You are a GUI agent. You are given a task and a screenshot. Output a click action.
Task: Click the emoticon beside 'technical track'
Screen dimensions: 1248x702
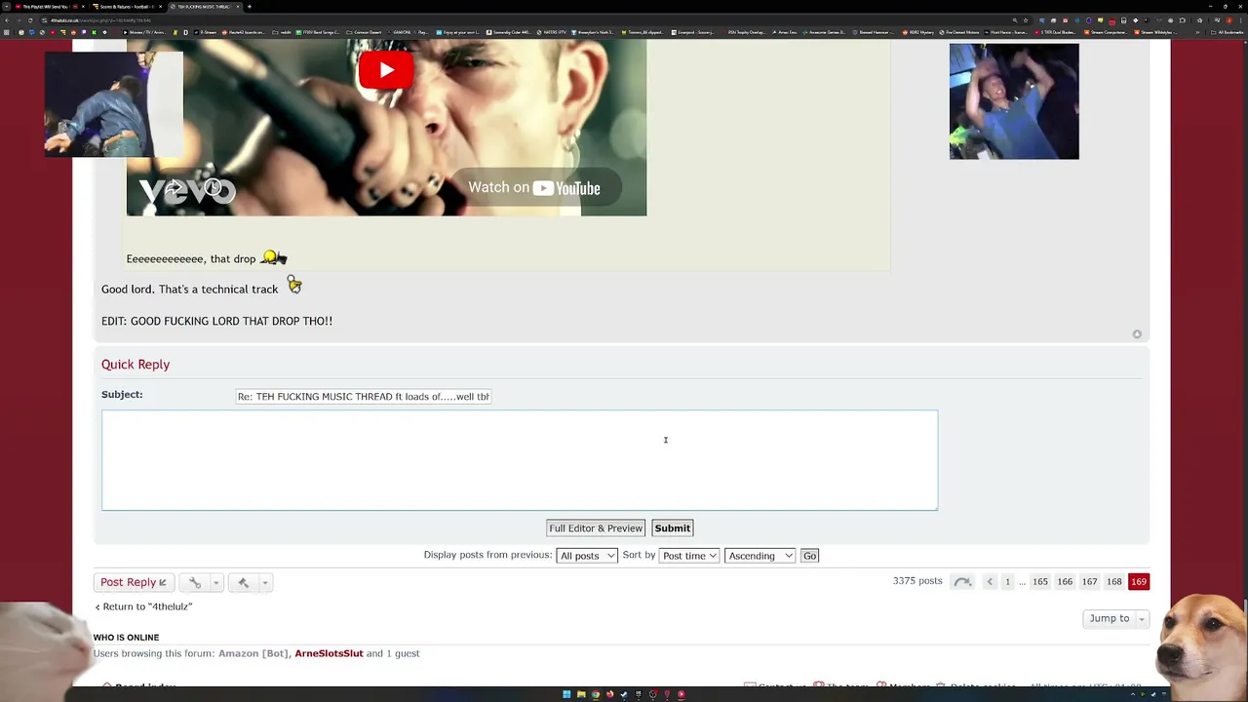click(x=294, y=285)
